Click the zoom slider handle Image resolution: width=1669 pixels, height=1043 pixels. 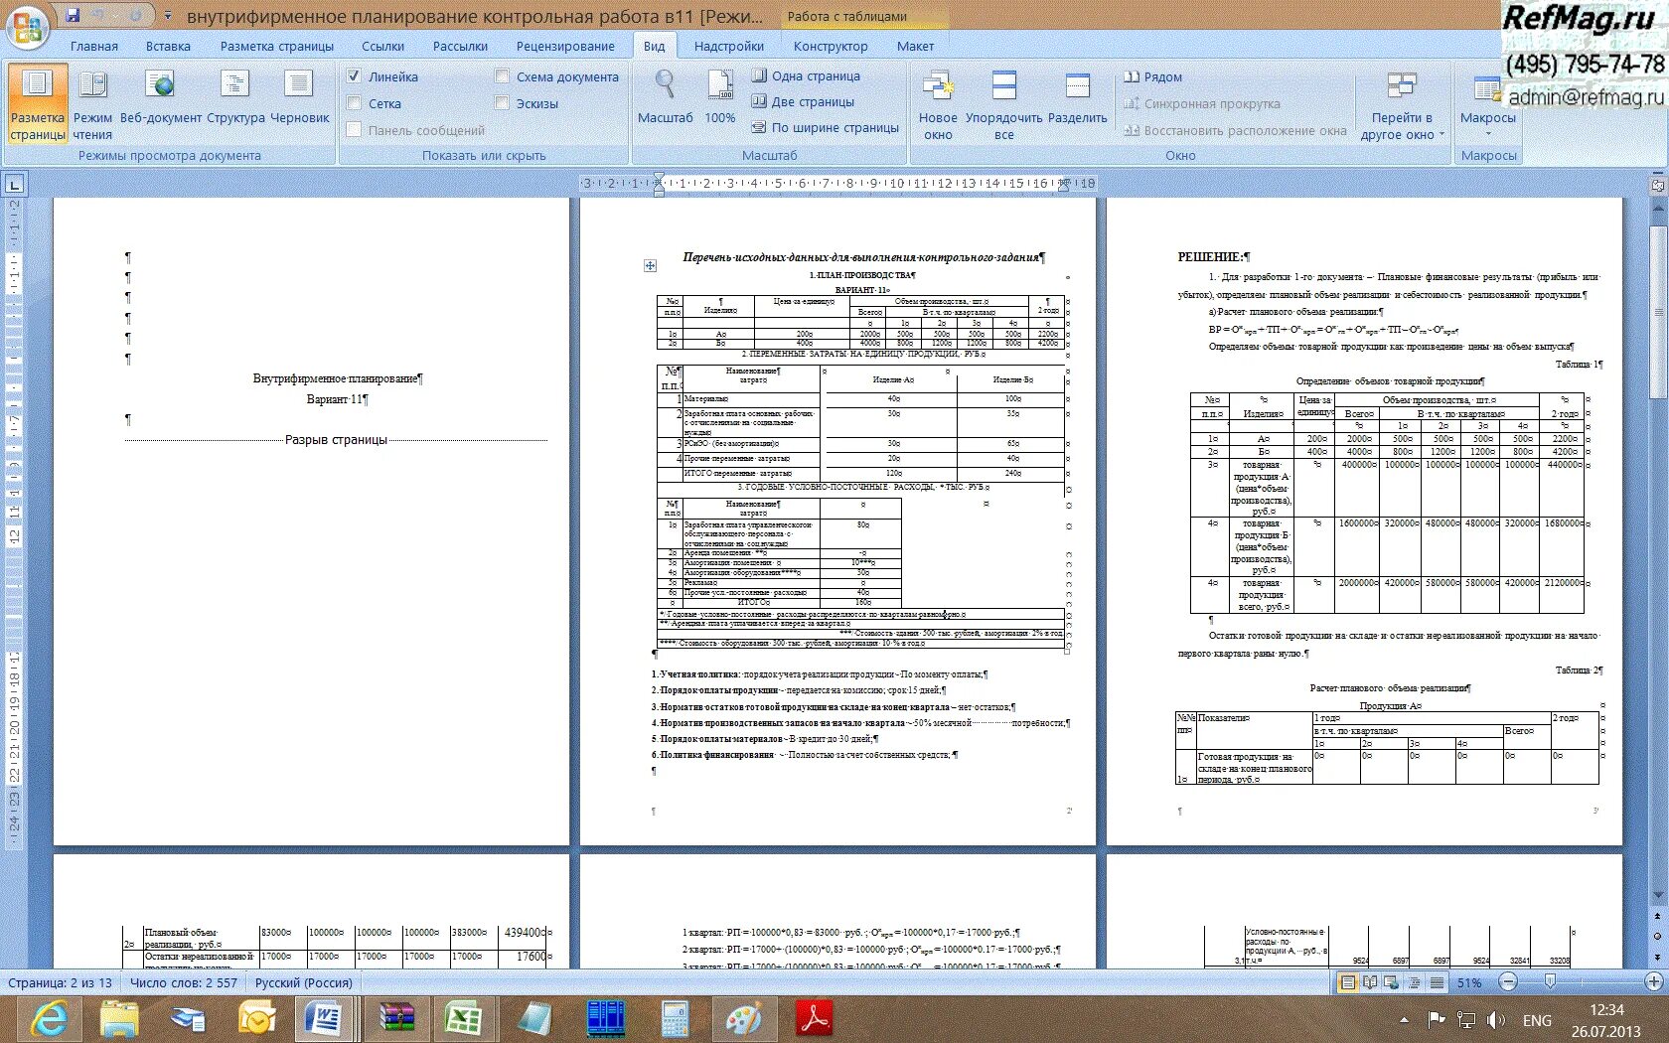click(x=1550, y=981)
